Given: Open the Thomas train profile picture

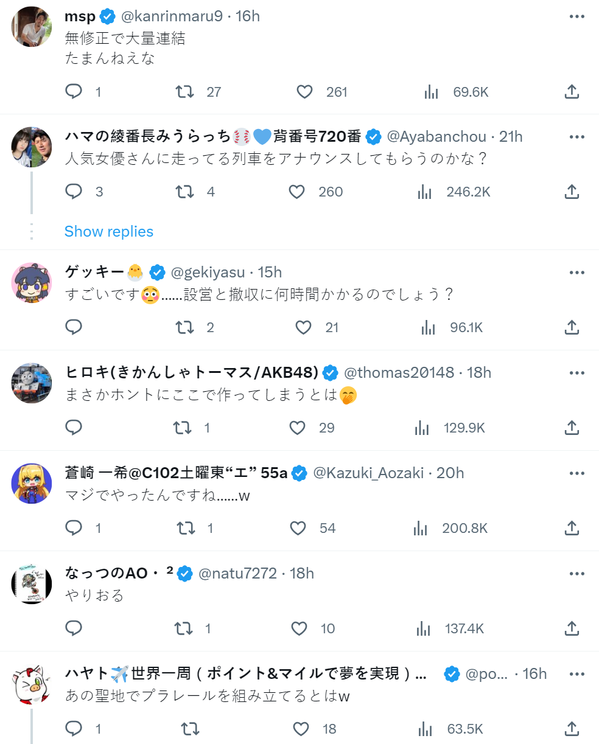Looking at the screenshot, I should [x=32, y=383].
